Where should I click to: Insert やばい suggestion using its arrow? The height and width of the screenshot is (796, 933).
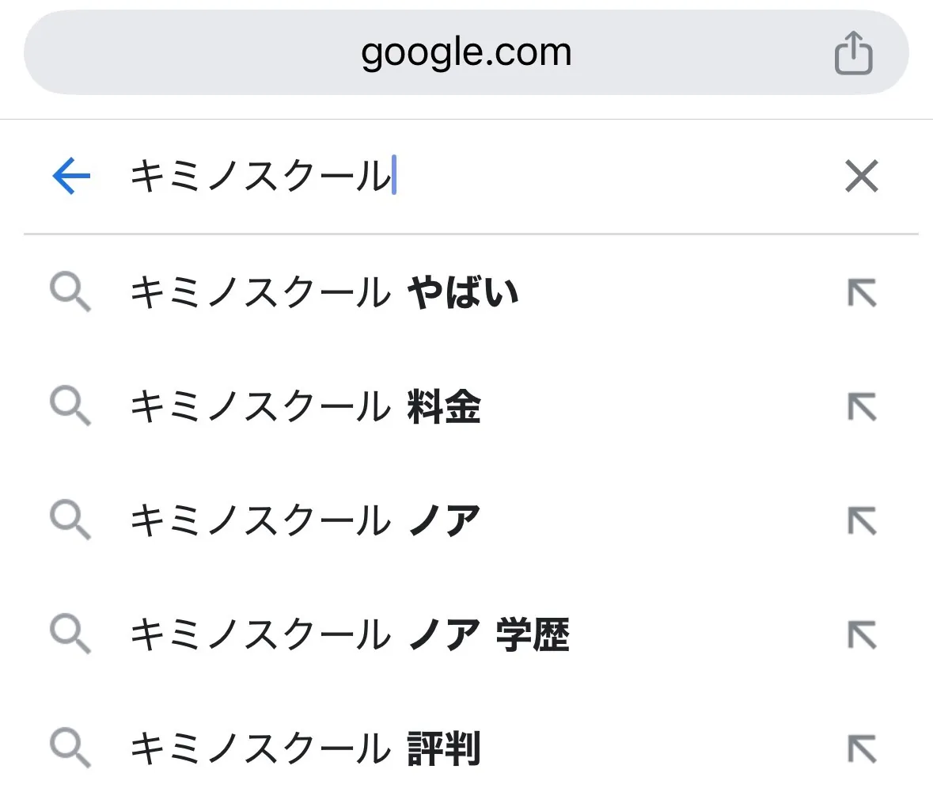[x=861, y=294]
